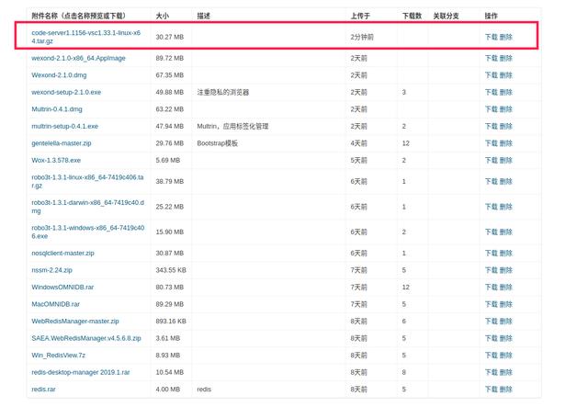Delete Win_RedisView.7z with 删除
Image resolution: width=588 pixels, height=407 pixels.
tap(506, 356)
